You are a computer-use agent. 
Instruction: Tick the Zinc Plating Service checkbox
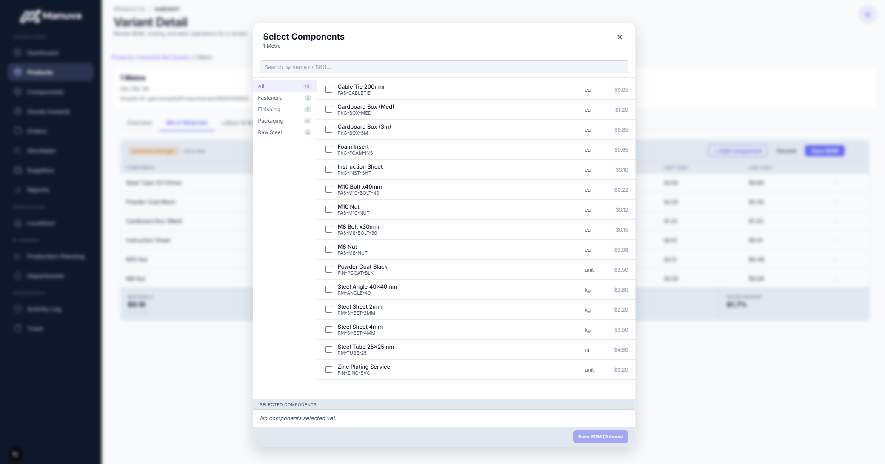pos(329,369)
